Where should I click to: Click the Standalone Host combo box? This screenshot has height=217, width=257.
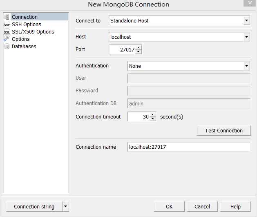pos(179,20)
